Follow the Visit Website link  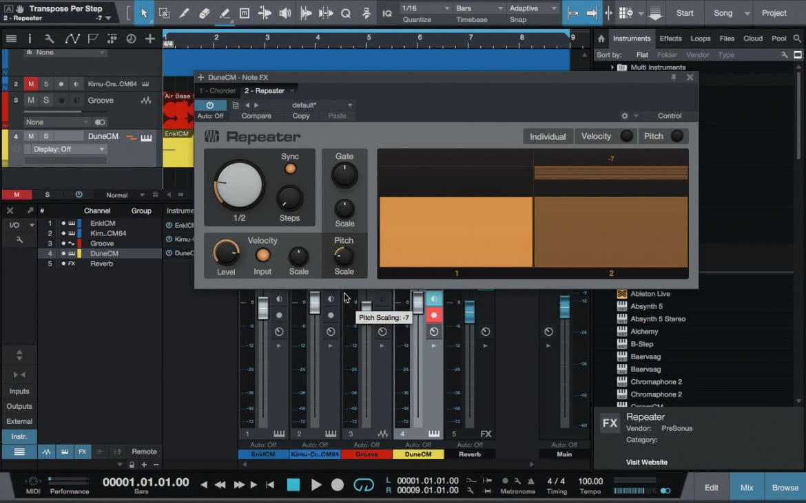pyautogui.click(x=647, y=462)
